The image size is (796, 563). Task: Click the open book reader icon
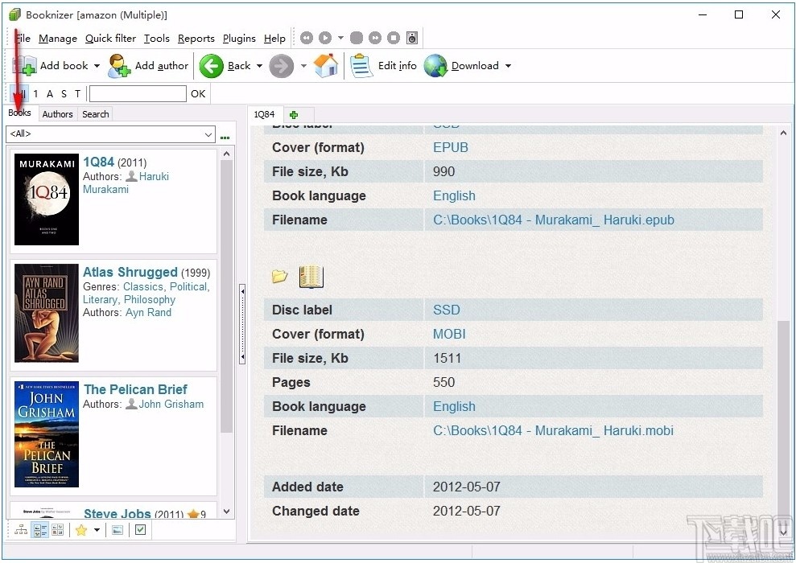[311, 277]
